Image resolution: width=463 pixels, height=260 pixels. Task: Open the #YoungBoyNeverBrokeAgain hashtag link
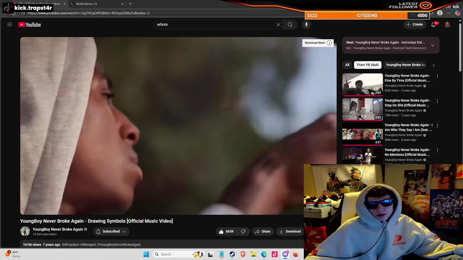(x=119, y=245)
